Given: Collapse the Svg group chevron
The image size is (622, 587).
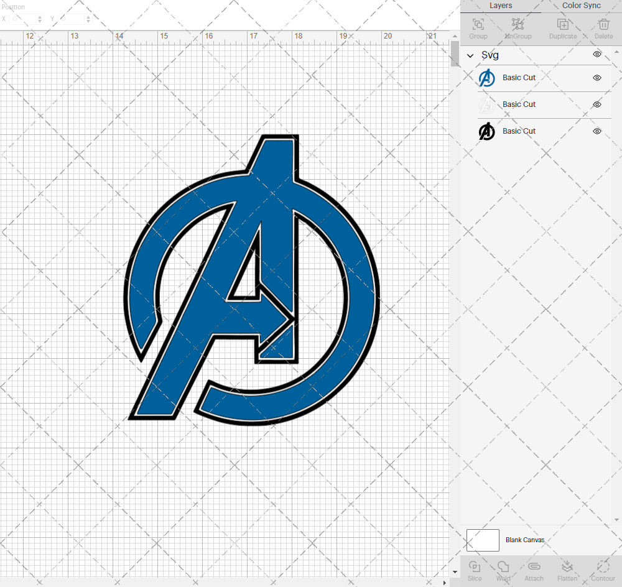Looking at the screenshot, I should pyautogui.click(x=470, y=55).
